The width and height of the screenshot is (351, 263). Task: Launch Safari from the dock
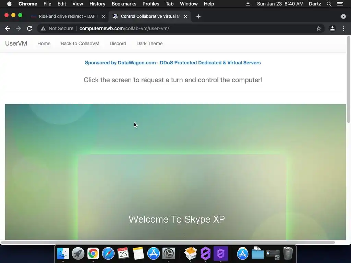coord(108,253)
